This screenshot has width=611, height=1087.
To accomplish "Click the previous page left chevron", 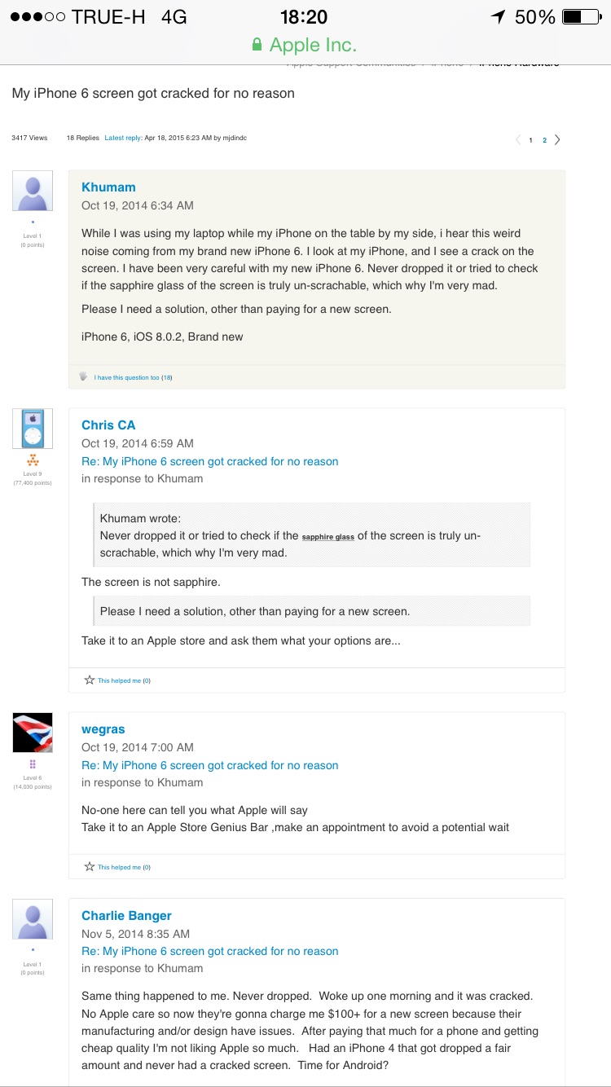I will (517, 139).
